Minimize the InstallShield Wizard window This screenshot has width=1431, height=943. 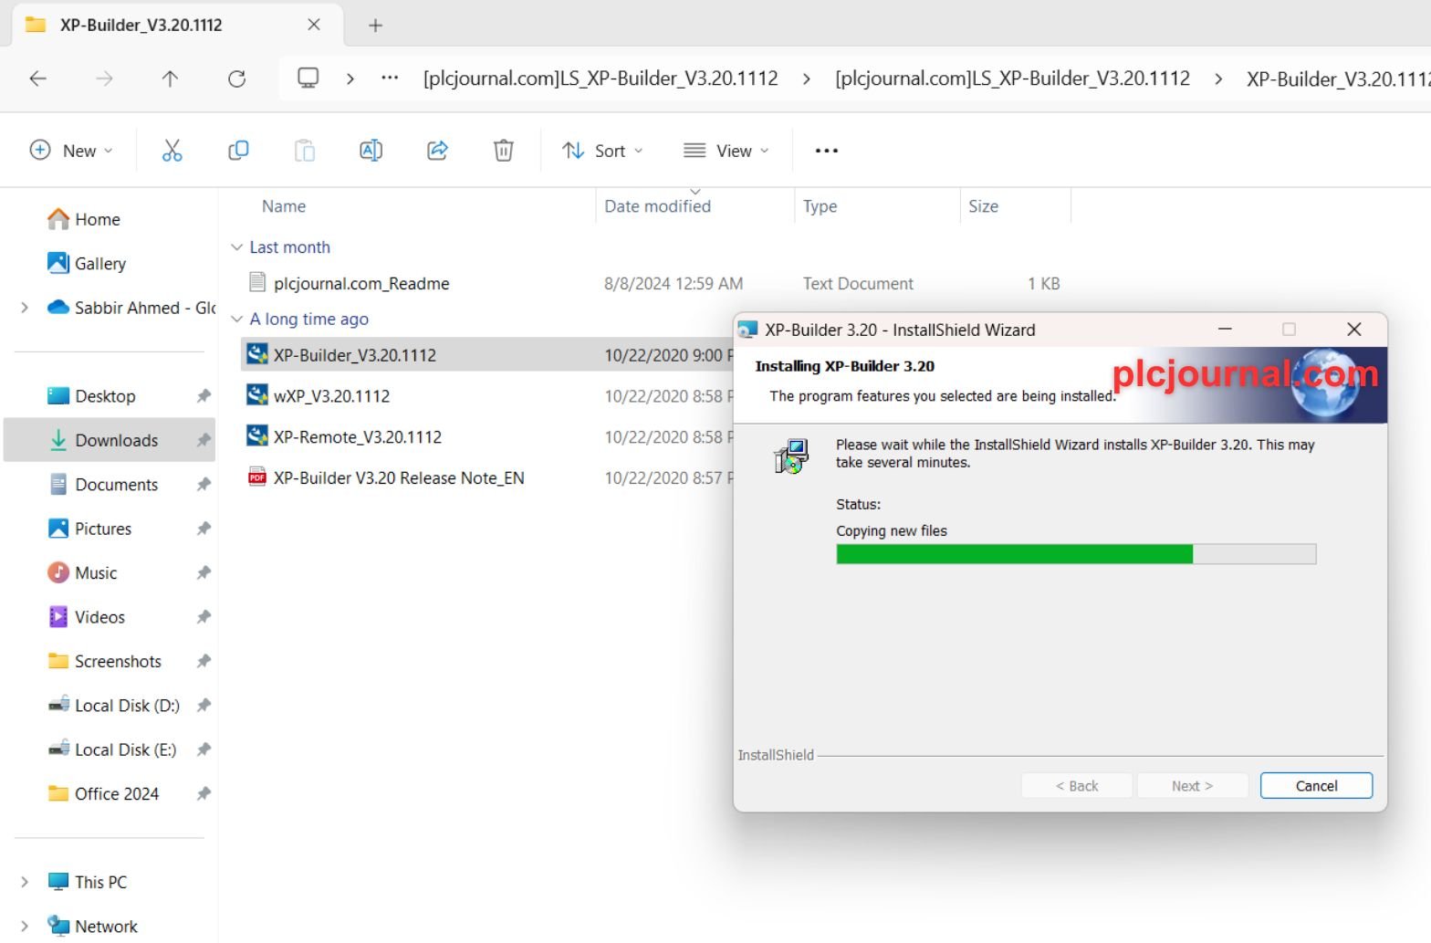1225,330
